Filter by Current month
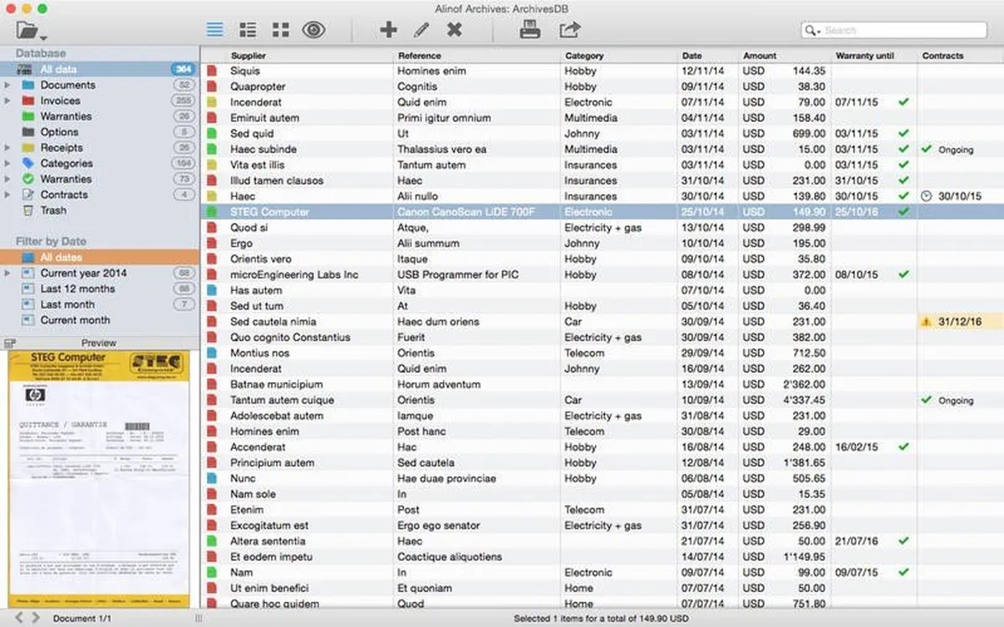Image resolution: width=1004 pixels, height=627 pixels. point(100,320)
